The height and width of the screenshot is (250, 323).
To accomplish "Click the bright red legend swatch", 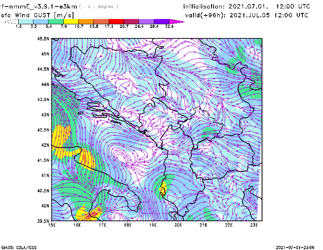I will (116, 21).
